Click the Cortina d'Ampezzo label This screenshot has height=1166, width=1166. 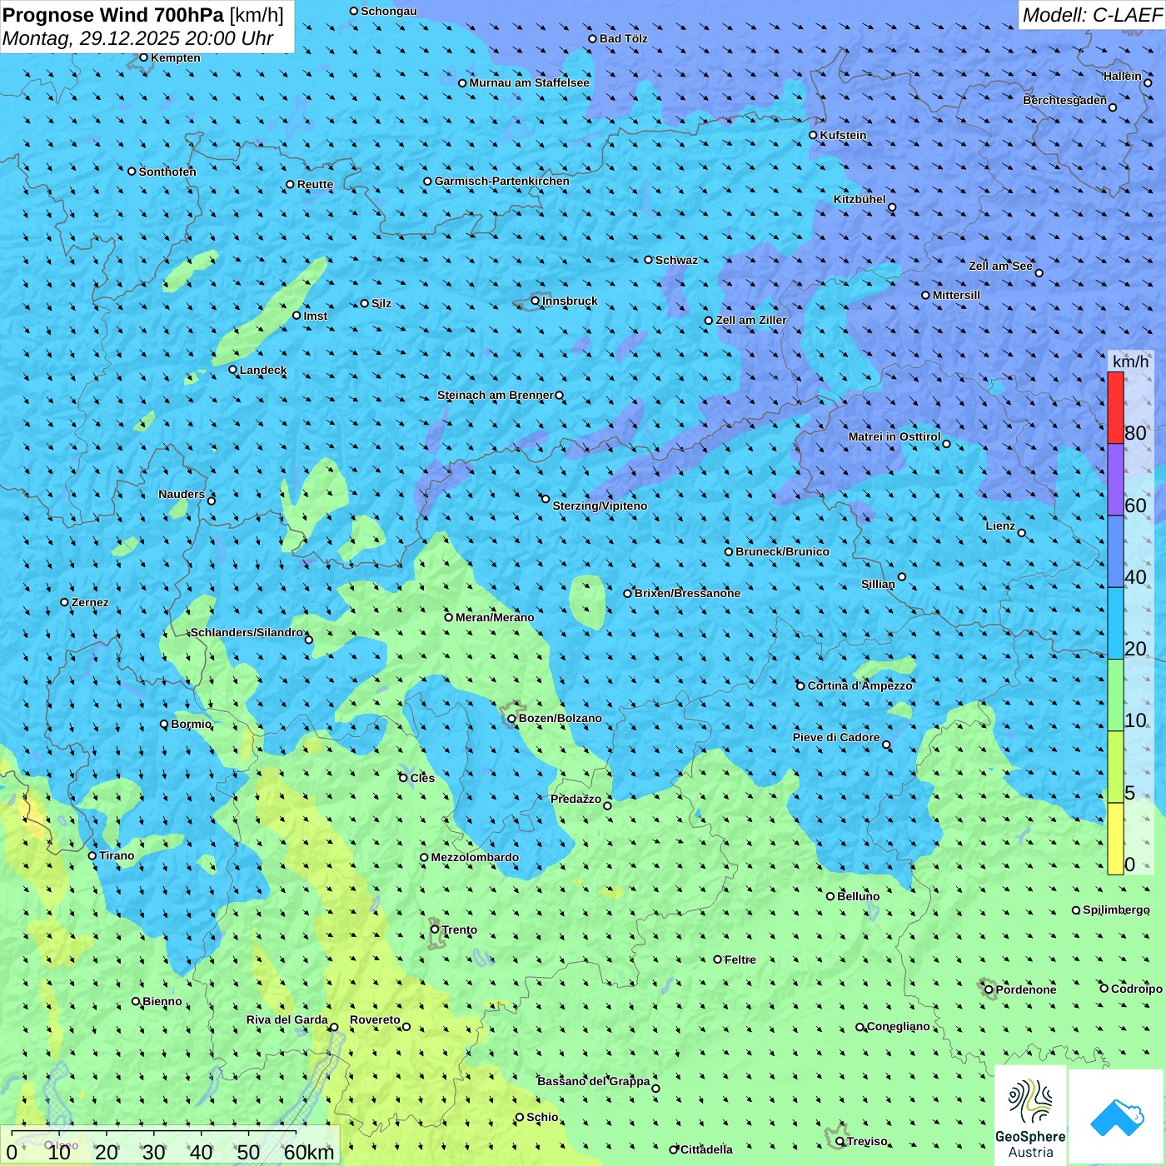point(860,685)
